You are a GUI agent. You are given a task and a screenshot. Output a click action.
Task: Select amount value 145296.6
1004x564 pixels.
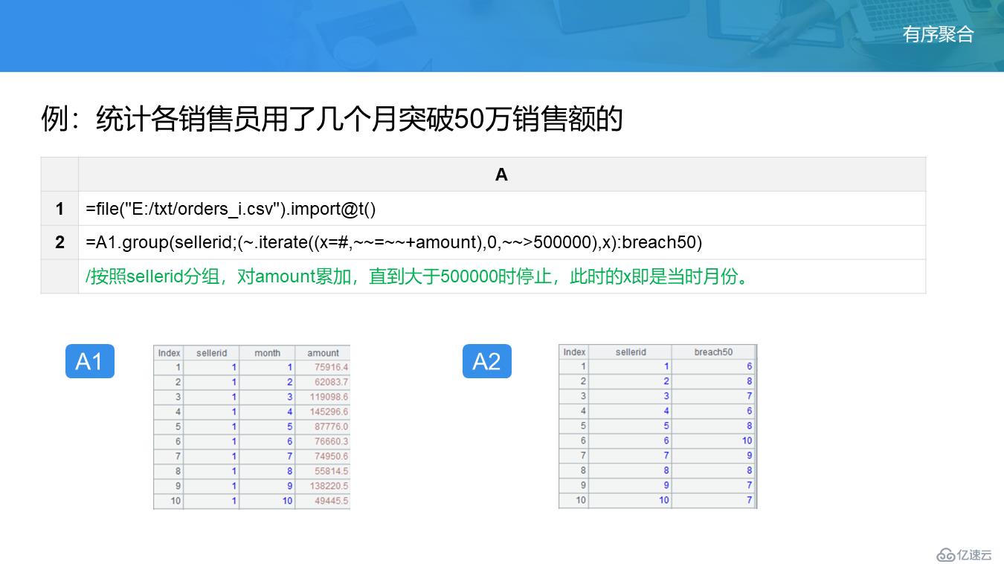tap(323, 412)
